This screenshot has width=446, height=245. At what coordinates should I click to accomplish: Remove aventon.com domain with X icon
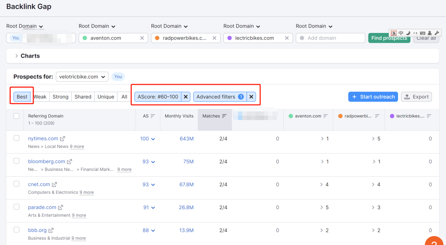coord(142,38)
